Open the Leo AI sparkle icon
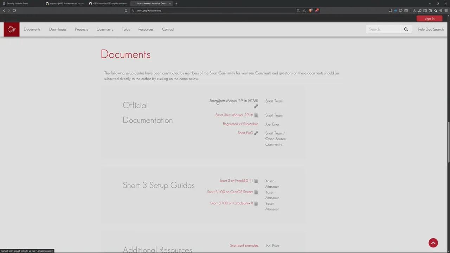The image size is (450, 253). tap(436, 11)
